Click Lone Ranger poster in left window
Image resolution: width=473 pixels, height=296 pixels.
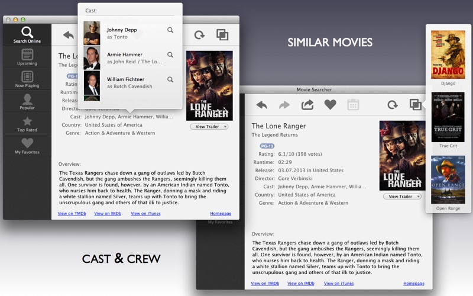[x=209, y=86]
